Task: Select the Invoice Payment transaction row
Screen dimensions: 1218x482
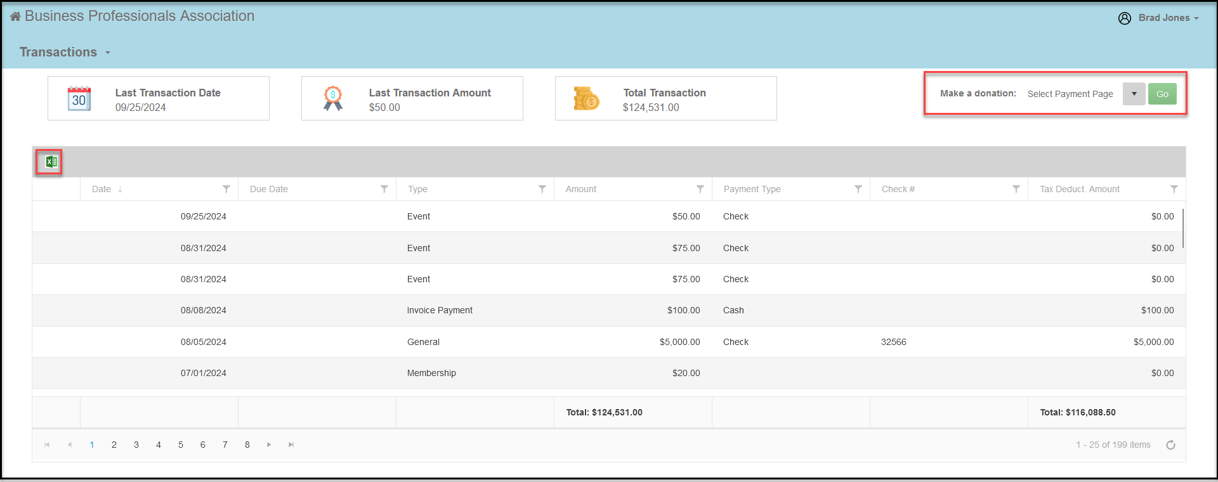Action: (608, 310)
